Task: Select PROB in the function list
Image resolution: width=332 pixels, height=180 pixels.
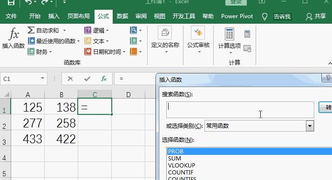Action: click(249, 152)
